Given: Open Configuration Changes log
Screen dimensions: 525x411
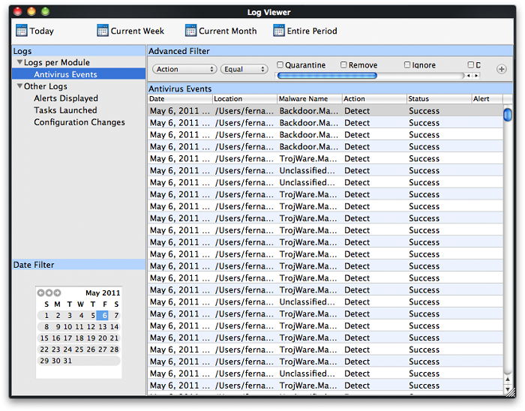Looking at the screenshot, I should pos(79,122).
